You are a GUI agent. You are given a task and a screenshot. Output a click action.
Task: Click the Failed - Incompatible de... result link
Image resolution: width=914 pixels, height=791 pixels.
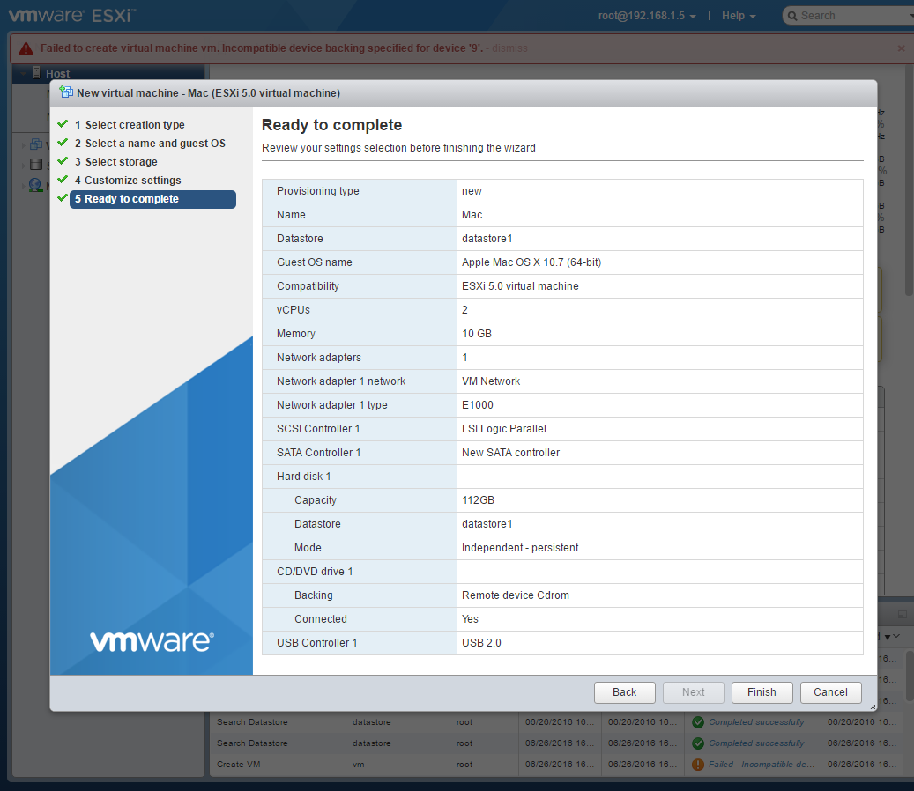tap(762, 765)
